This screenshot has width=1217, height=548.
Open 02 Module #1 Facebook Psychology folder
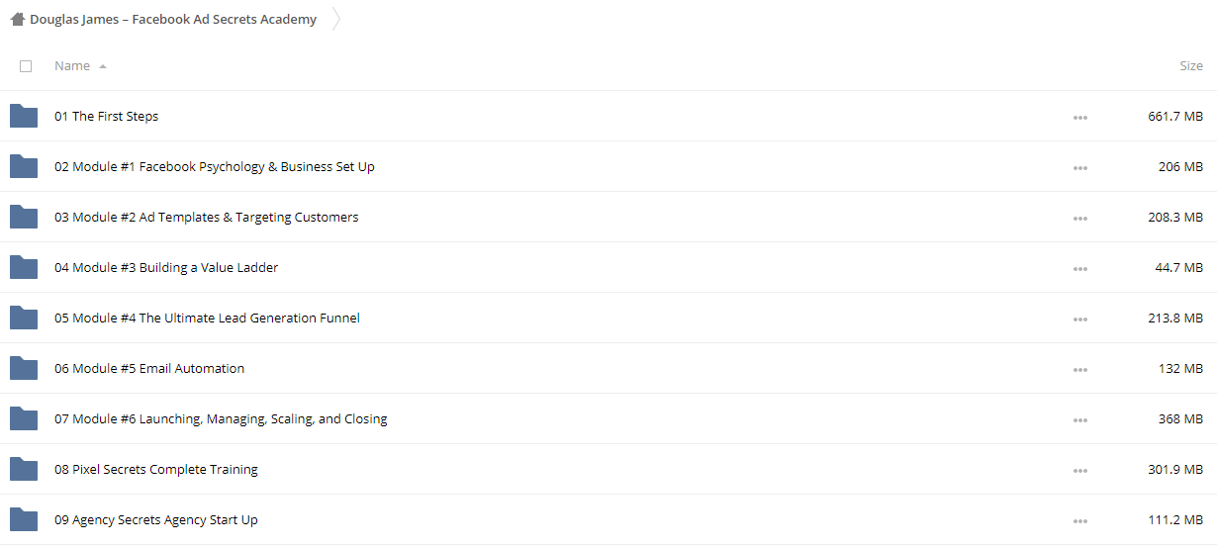[215, 166]
